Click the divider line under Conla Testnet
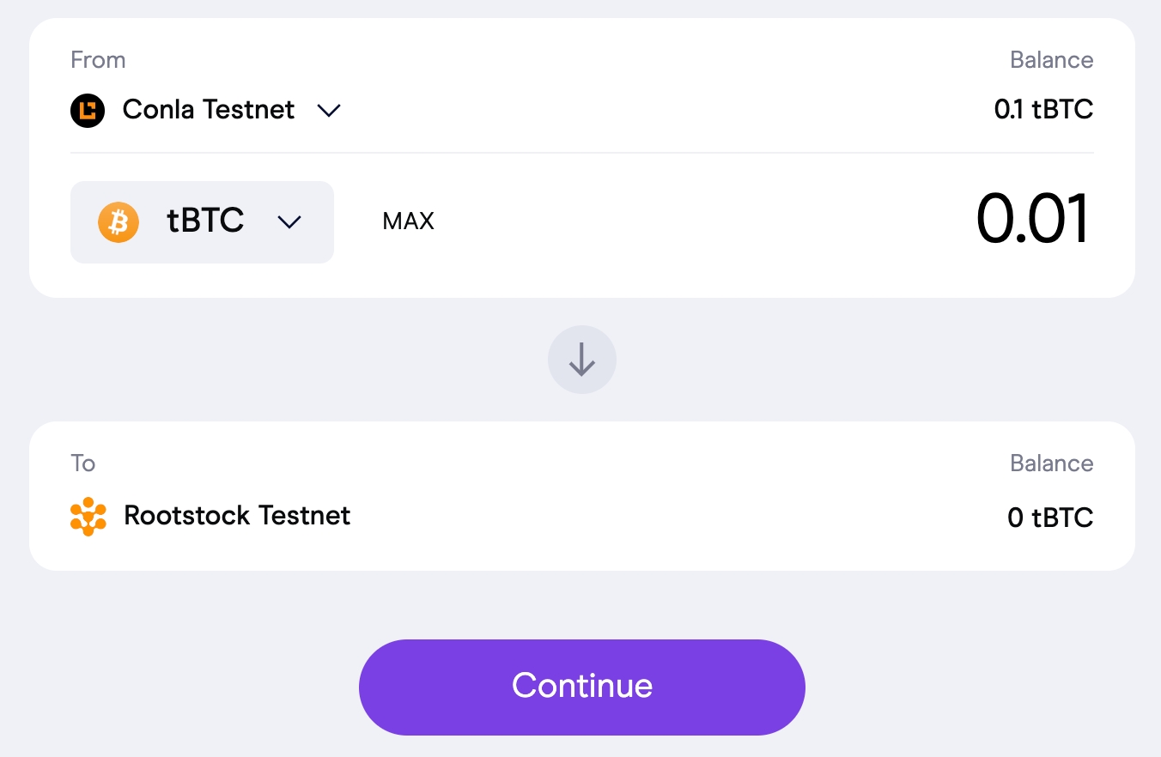The height and width of the screenshot is (757, 1161). [581, 153]
